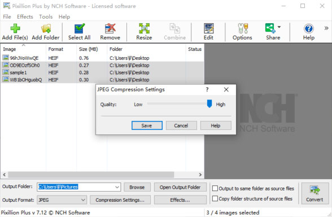332x217 pixels.
Task: Open the Help menu
Action: coord(64,17)
